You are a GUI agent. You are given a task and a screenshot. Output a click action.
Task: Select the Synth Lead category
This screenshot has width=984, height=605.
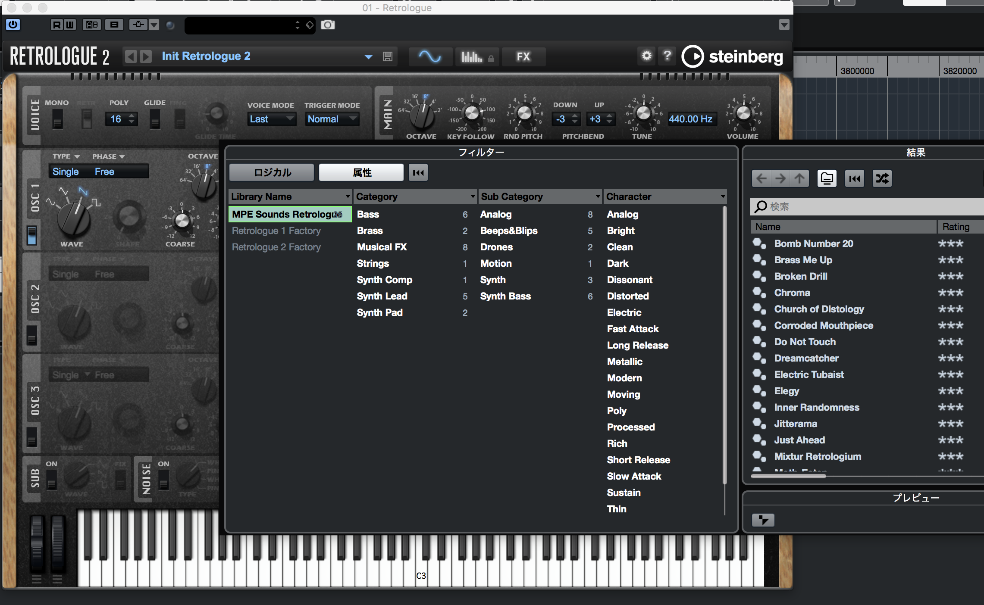382,296
